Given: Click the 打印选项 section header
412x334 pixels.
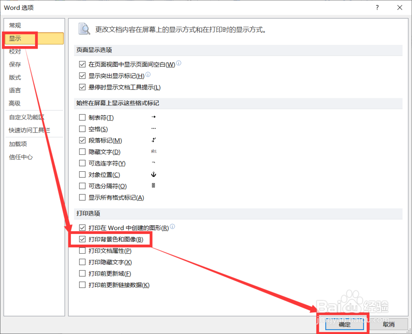Looking at the screenshot, I should click(88, 213).
